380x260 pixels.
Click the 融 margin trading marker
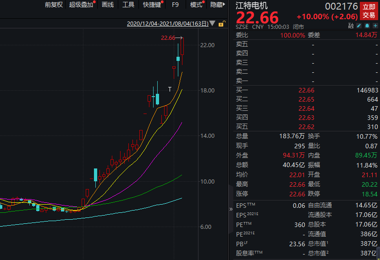click(x=352, y=26)
